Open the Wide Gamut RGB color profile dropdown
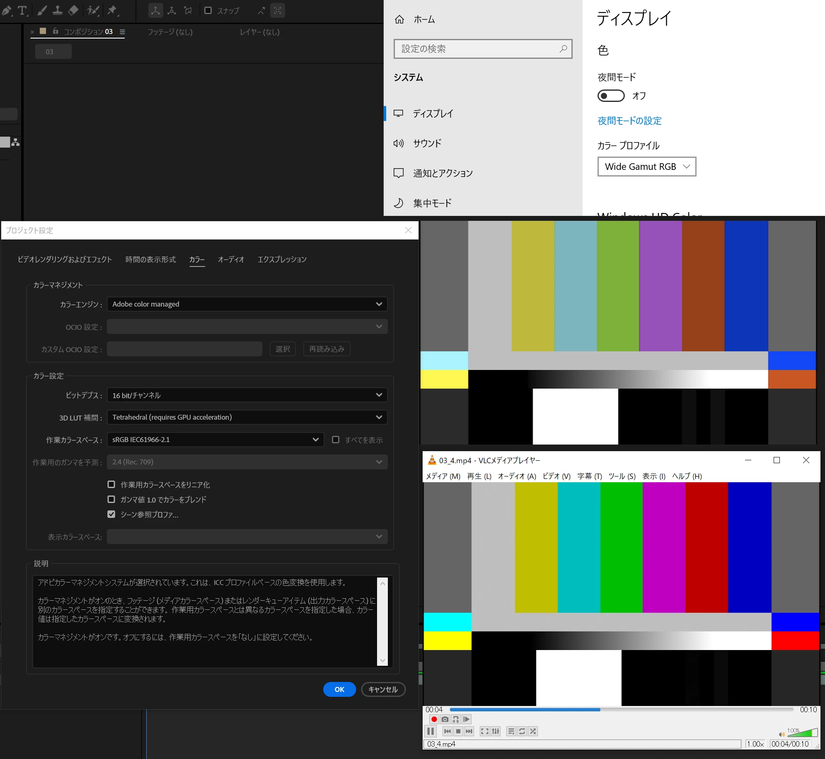The image size is (825, 759). pos(646,167)
